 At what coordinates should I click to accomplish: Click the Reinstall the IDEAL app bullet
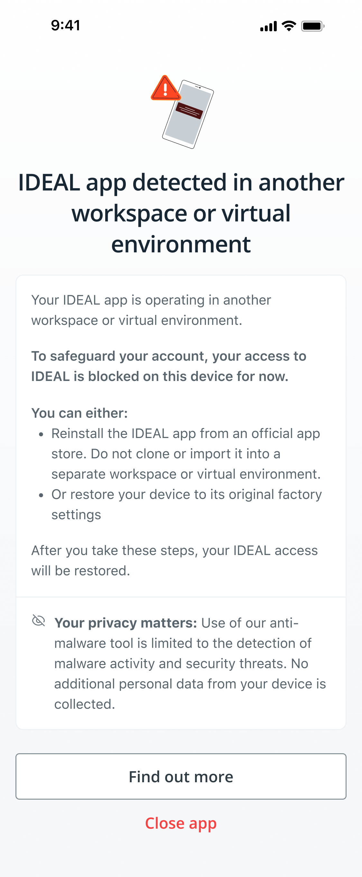186,453
